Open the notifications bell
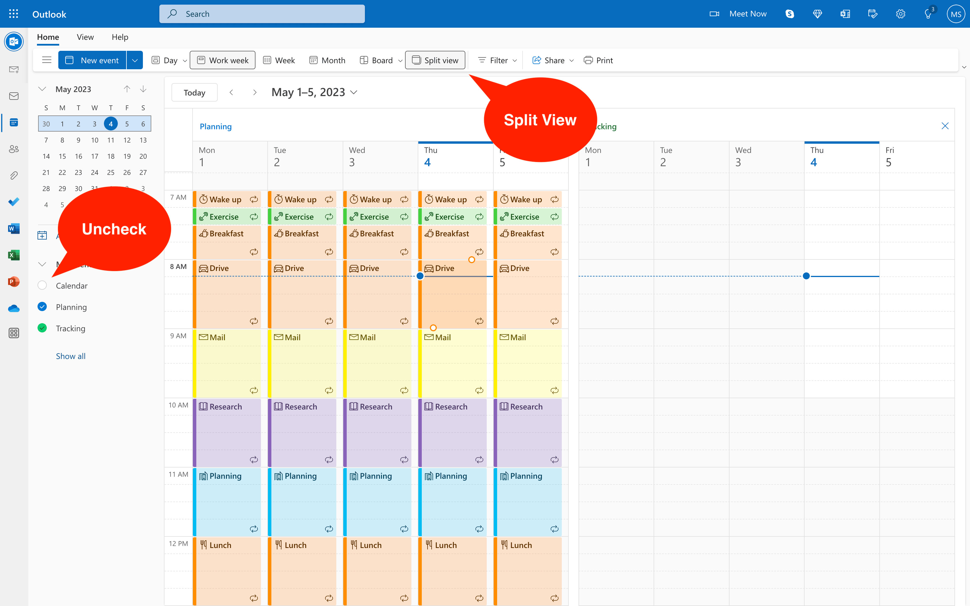Viewport: 970px width, 606px height. tap(928, 14)
